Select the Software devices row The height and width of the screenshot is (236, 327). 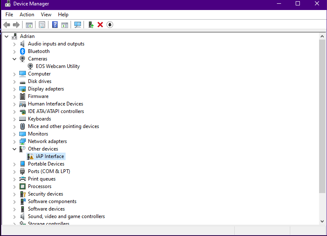pos(46,209)
